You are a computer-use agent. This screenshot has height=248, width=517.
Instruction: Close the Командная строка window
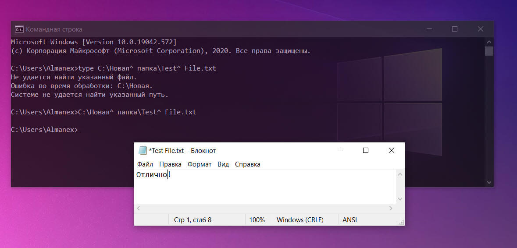pyautogui.click(x=481, y=29)
